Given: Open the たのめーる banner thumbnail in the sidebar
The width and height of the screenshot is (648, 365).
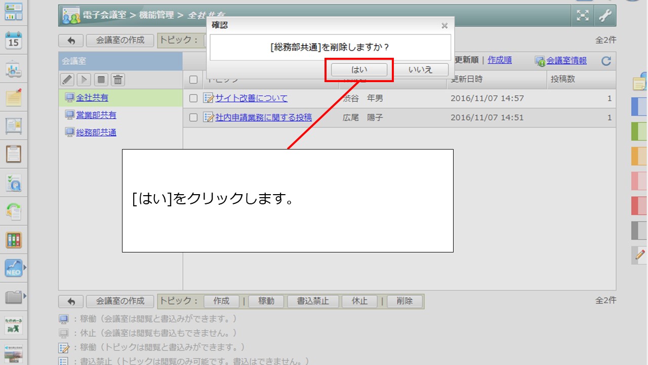Looking at the screenshot, I should coord(14,325).
